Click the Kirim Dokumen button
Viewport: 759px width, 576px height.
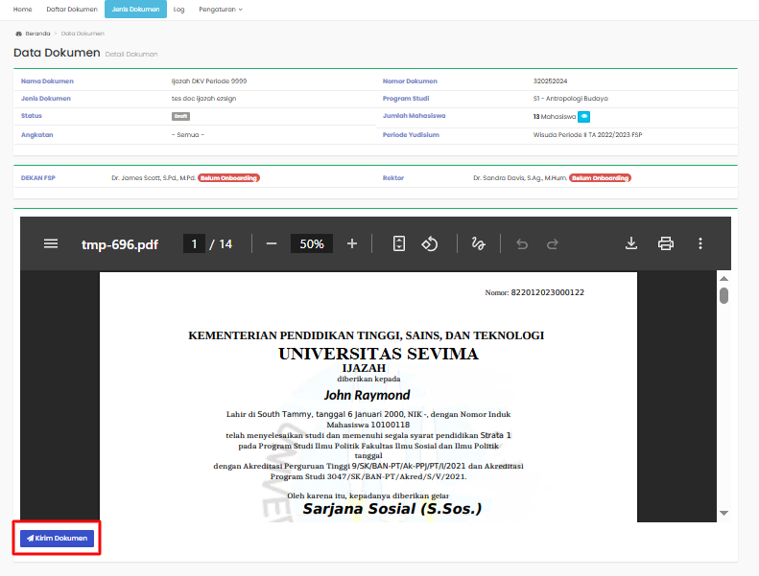57,539
